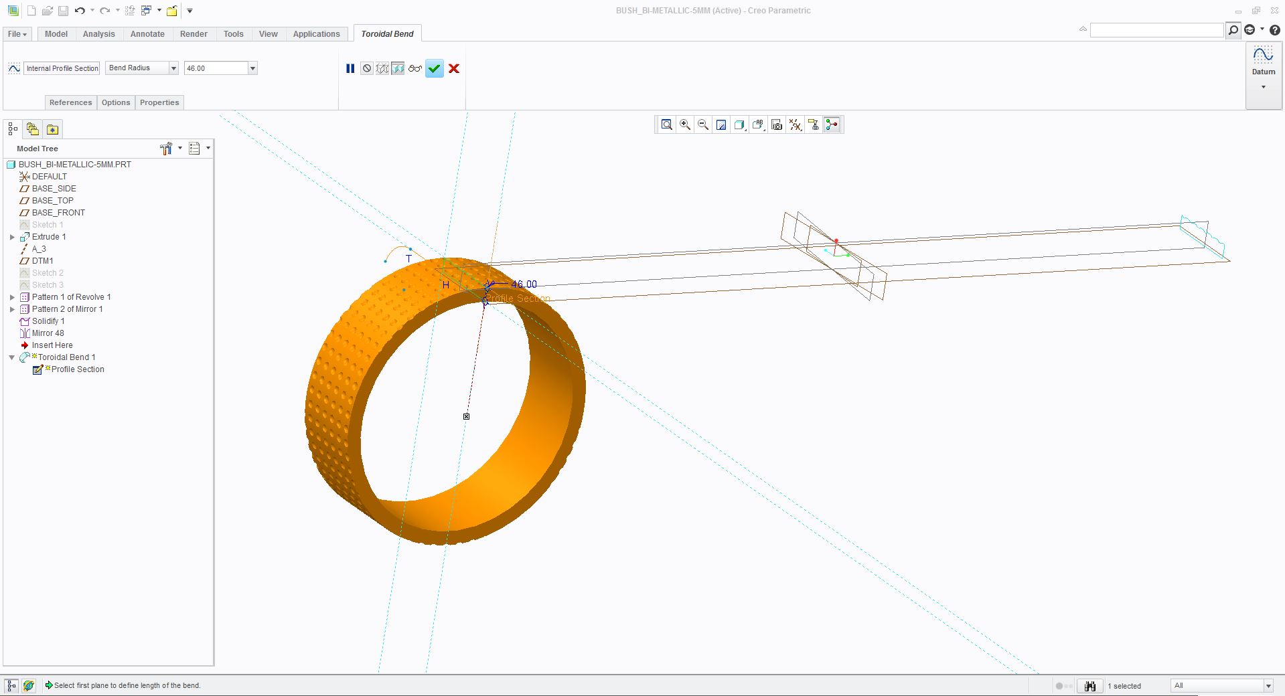The image size is (1285, 696).
Task: Open the Datum display filters icon
Action: coord(795,124)
